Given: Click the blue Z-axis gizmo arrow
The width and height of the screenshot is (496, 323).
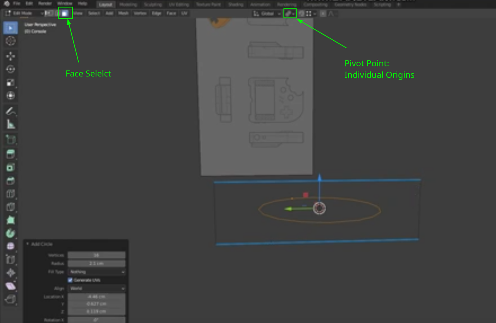Looking at the screenshot, I should (320, 178).
